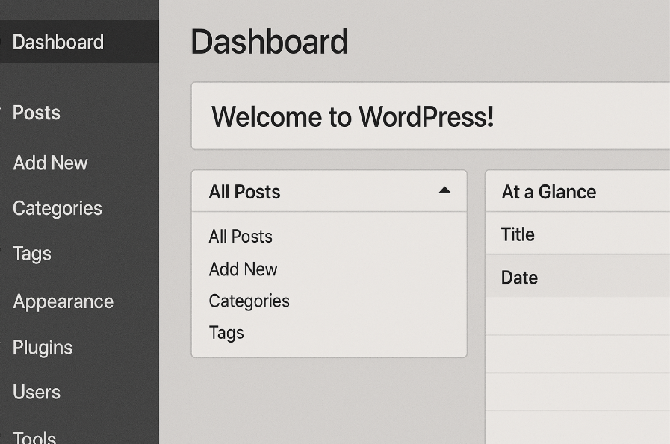Viewport: 670px width, 444px height.
Task: Choose Add New in All Posts panel list
Action: [x=243, y=269]
